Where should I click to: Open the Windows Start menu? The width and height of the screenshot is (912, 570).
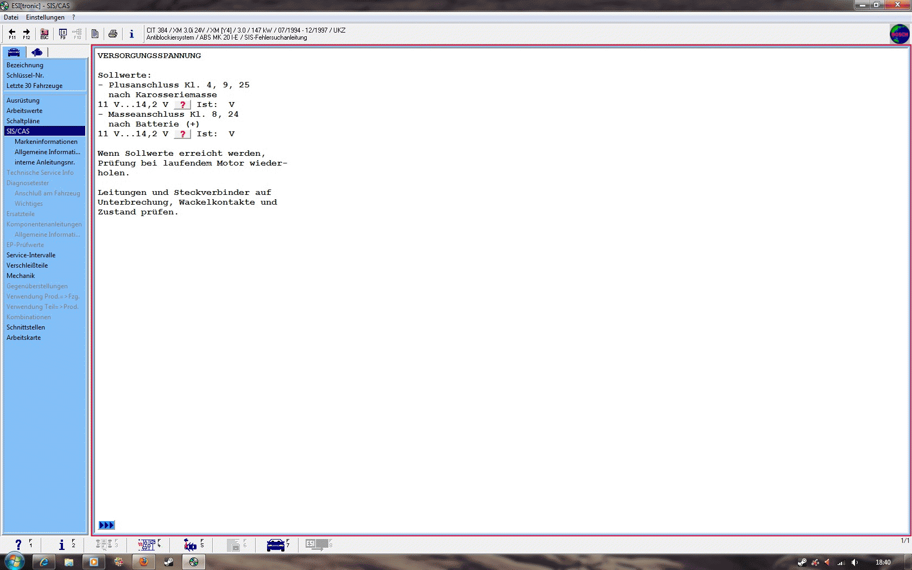pos(15,561)
